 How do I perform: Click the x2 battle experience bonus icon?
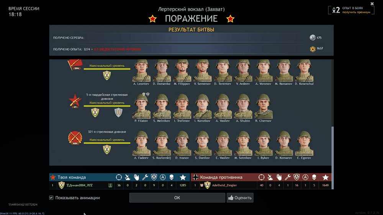click(x=336, y=10)
